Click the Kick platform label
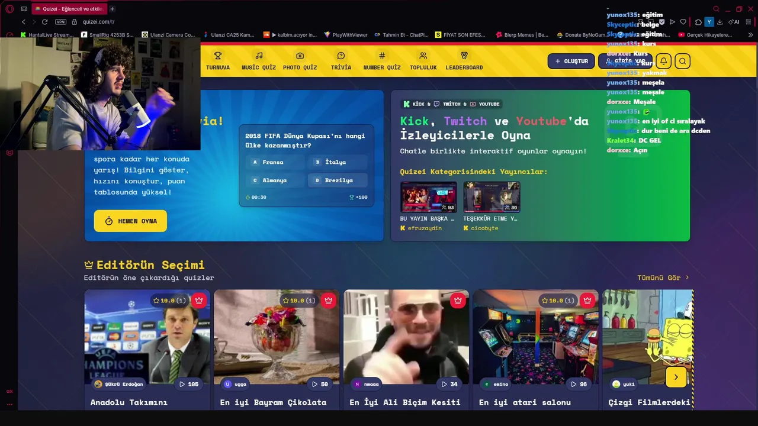The image size is (758, 426). (413, 104)
